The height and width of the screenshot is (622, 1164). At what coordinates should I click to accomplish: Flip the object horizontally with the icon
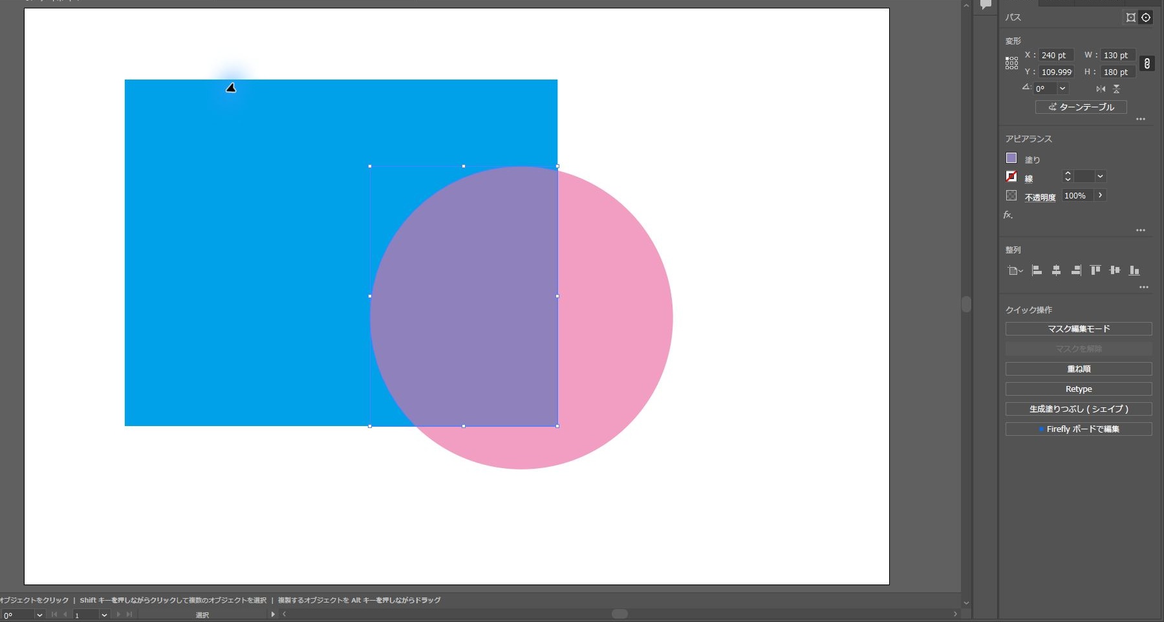pos(1101,89)
